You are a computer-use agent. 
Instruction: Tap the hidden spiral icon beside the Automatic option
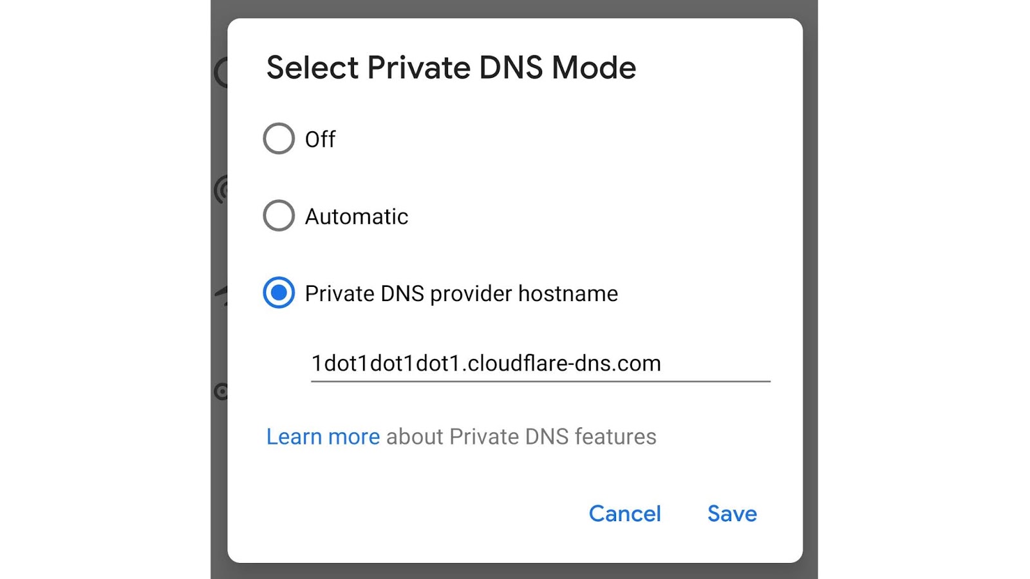coord(221,190)
